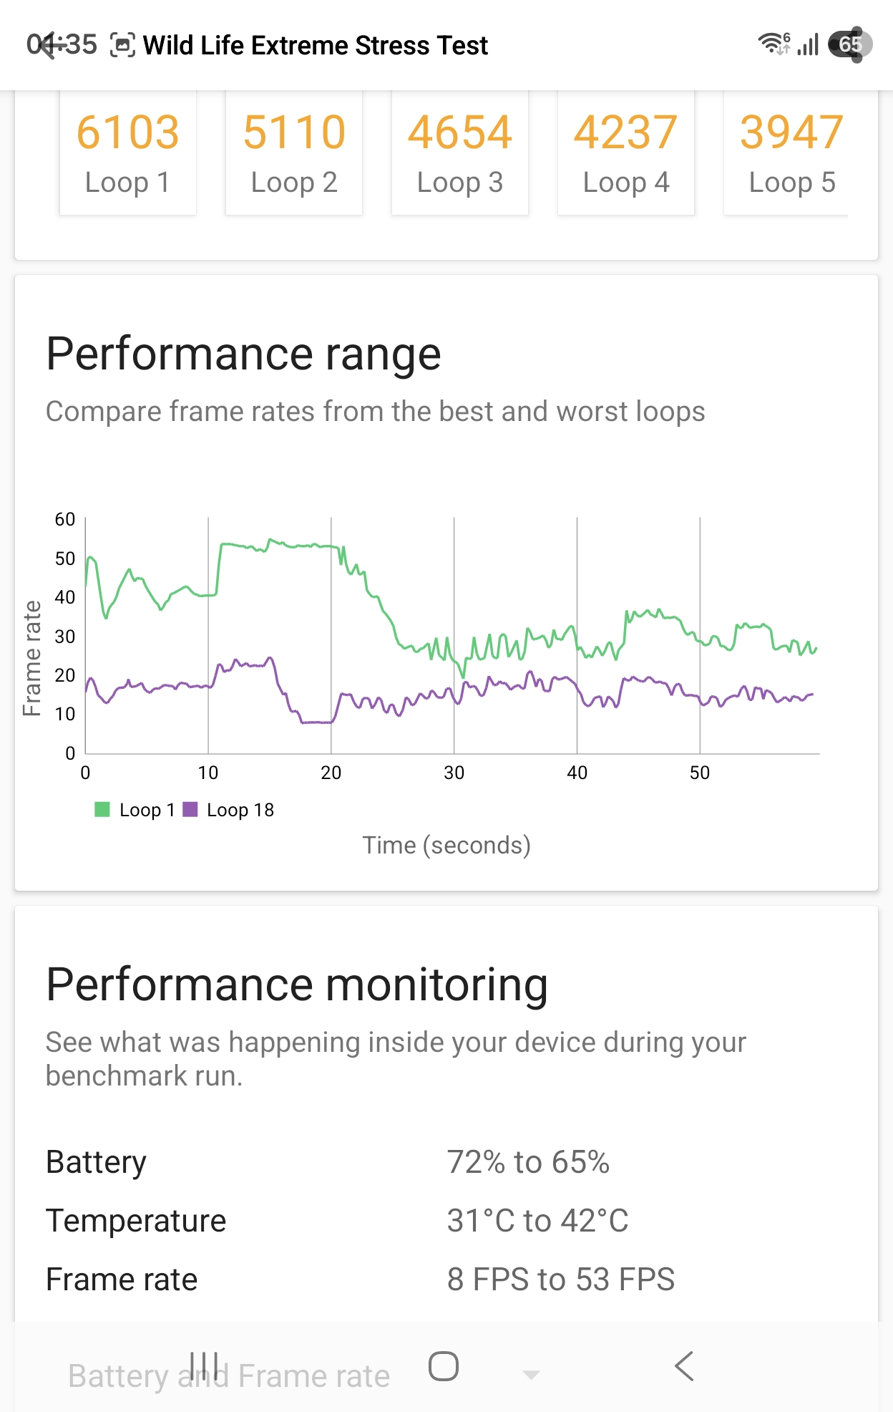Tap Wild Life Extreme Stress Test title
893x1412 pixels.
(x=316, y=45)
